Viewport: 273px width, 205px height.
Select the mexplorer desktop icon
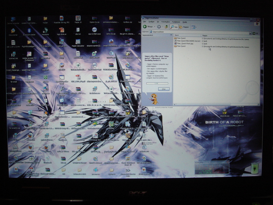tap(46, 32)
